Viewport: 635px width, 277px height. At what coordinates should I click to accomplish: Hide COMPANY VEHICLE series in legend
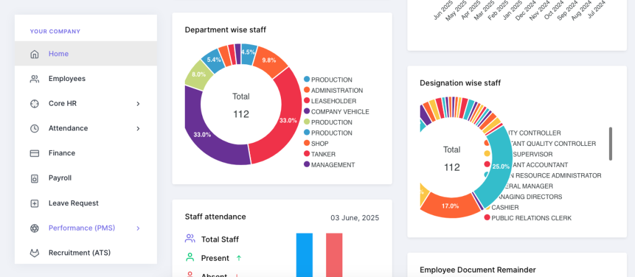point(339,112)
